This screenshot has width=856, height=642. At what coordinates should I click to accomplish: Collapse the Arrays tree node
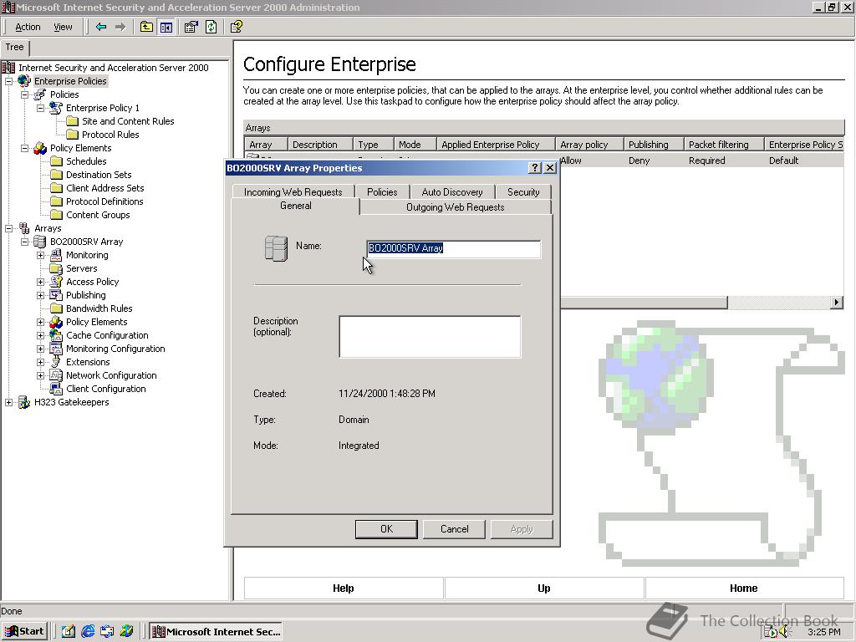tap(8, 229)
